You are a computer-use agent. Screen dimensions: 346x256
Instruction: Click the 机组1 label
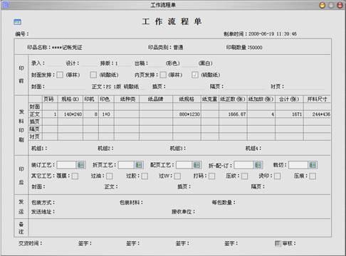click(x=39, y=149)
